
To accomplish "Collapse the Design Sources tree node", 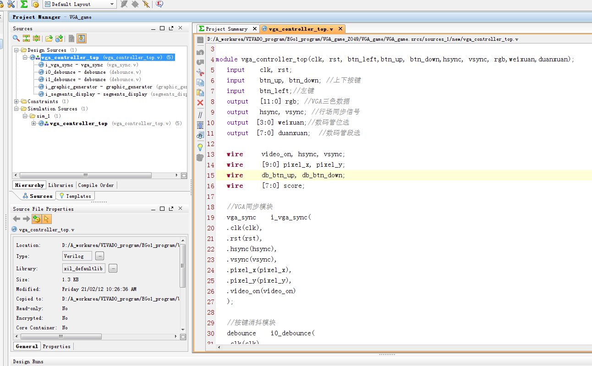I will tap(16, 50).
